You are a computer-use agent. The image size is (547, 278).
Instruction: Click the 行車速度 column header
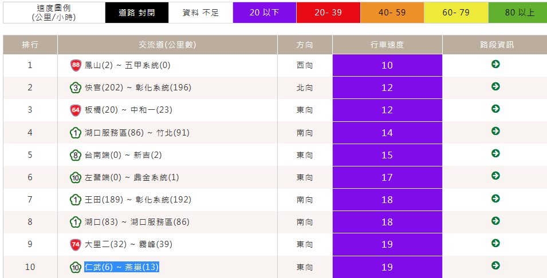(x=387, y=45)
